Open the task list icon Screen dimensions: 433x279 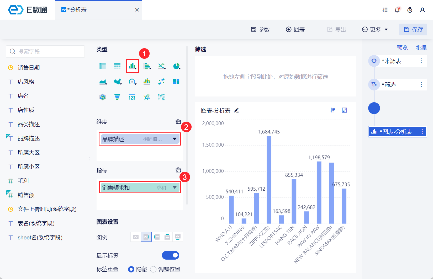click(x=385, y=10)
